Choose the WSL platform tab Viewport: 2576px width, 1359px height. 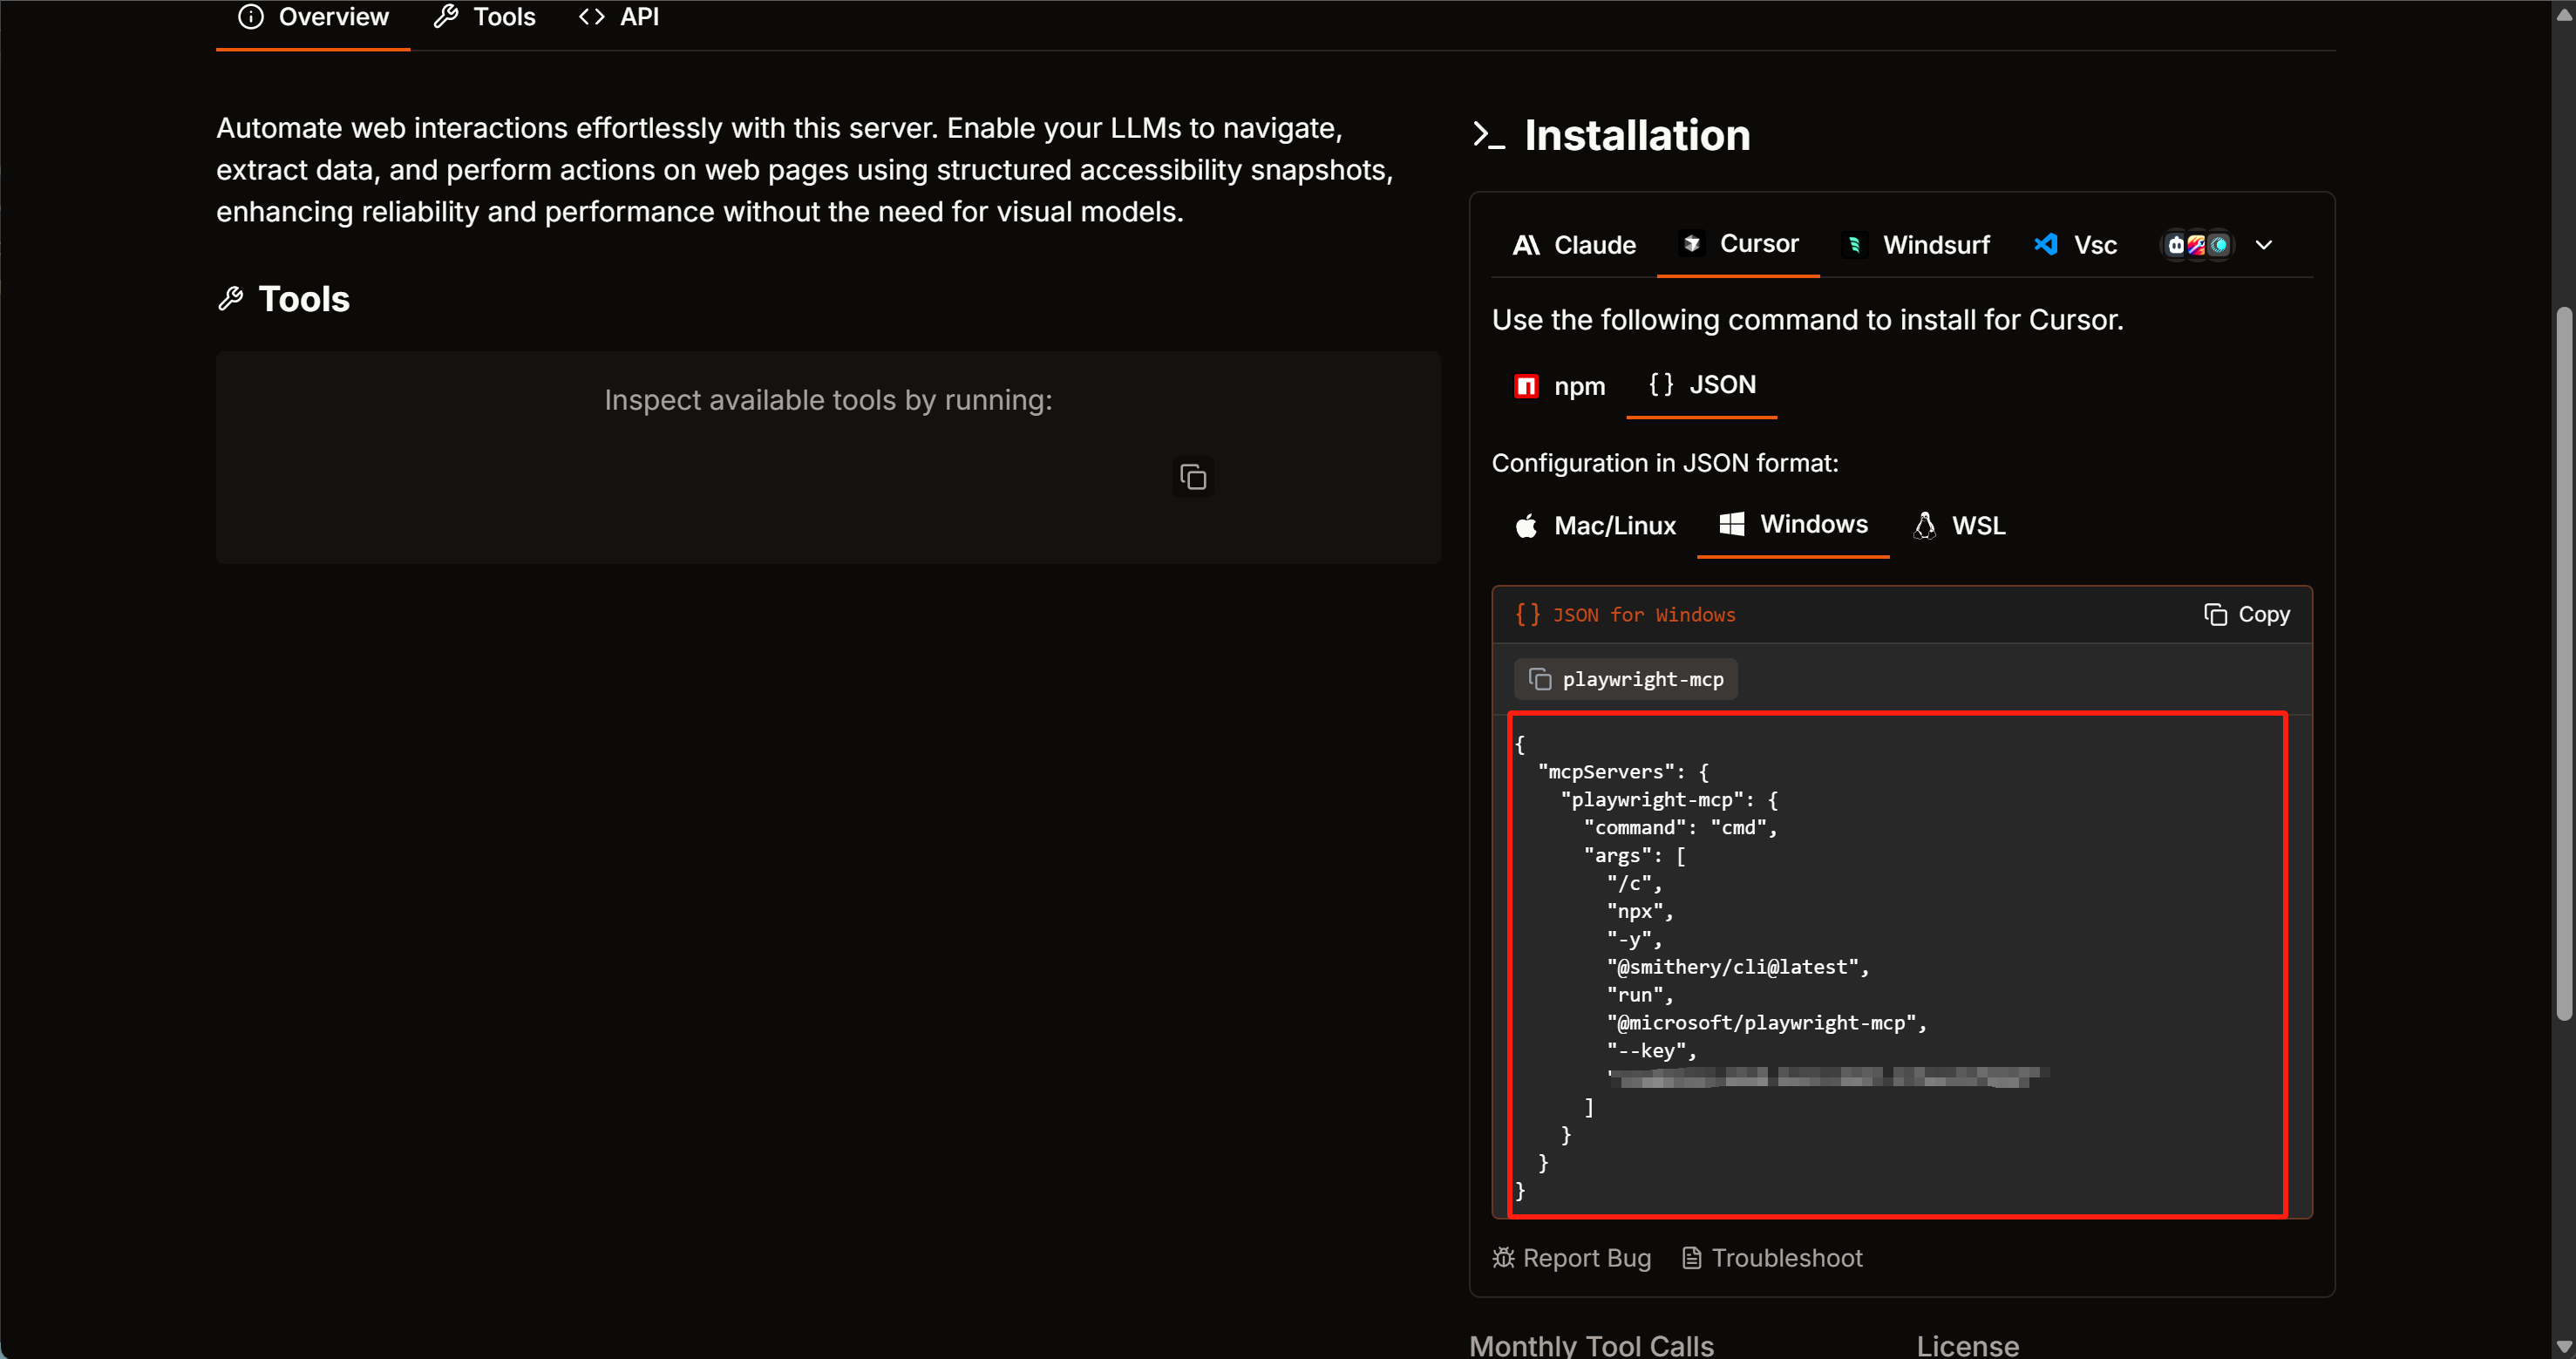tap(1959, 526)
